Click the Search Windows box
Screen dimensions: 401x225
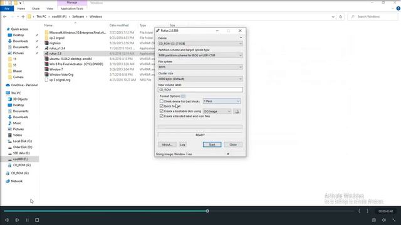pyautogui.click(x=373, y=17)
